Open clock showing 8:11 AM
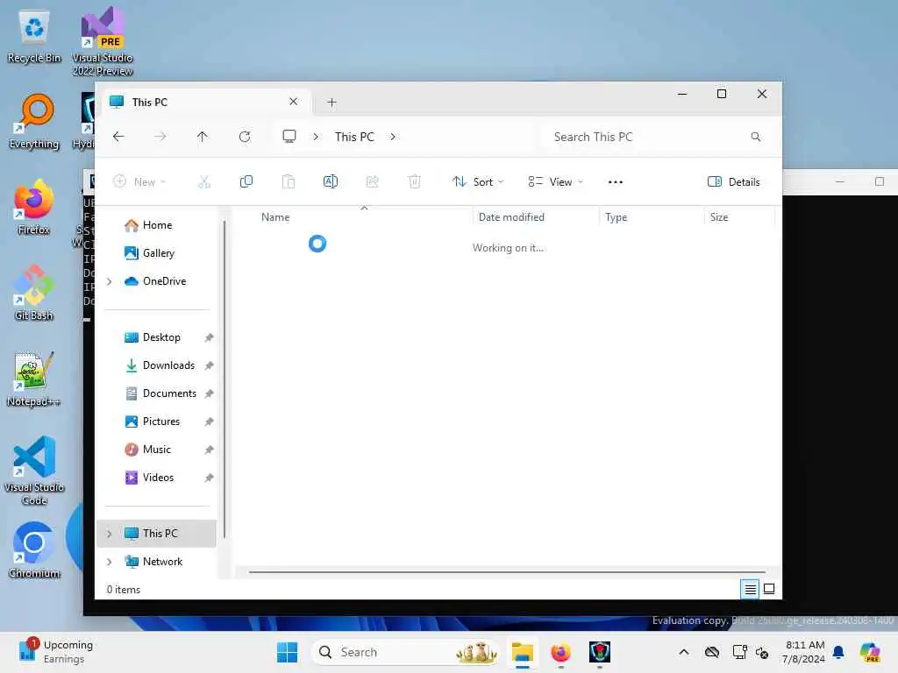Screen dimensions: 898x673 click(x=804, y=652)
